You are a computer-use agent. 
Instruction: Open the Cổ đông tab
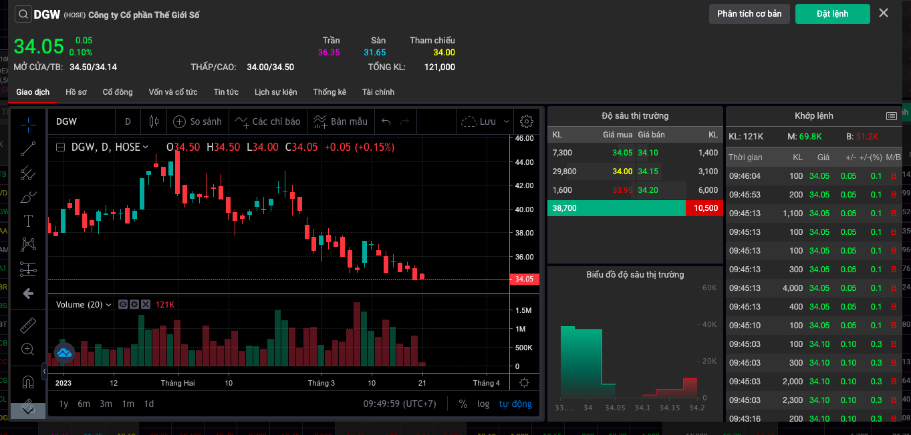tap(118, 92)
